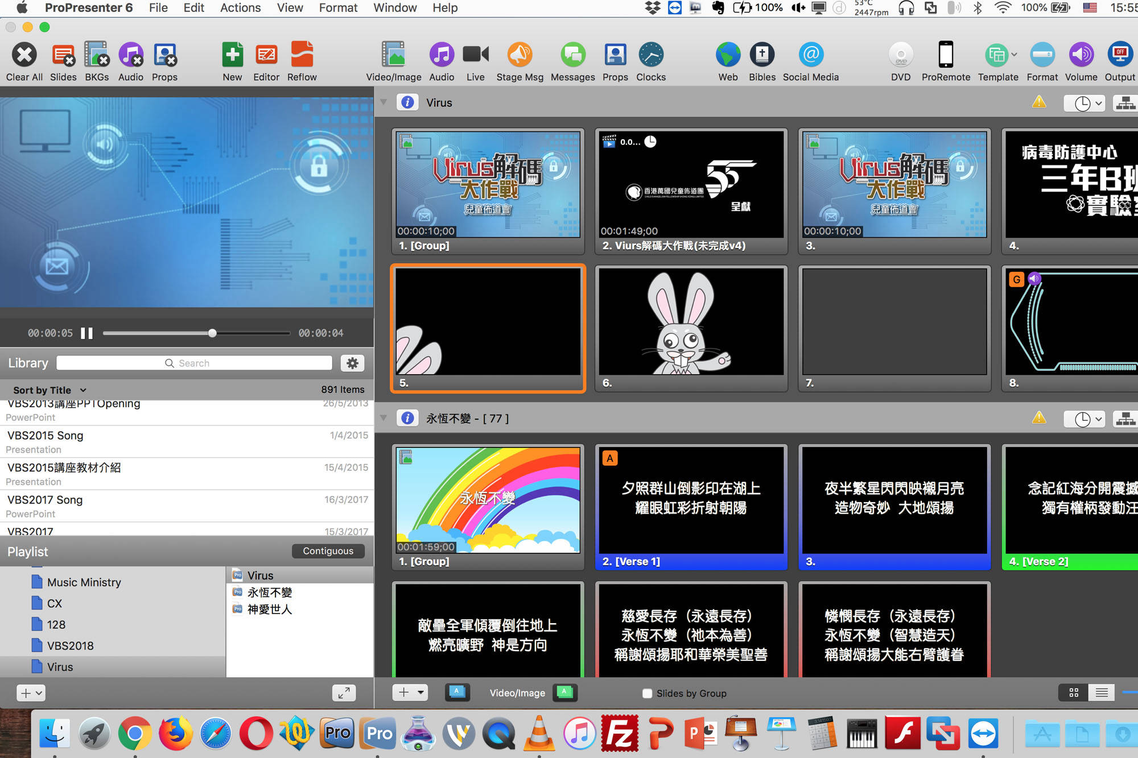This screenshot has width=1138, height=758.
Task: Open the Format menu in the menu bar
Action: [338, 8]
